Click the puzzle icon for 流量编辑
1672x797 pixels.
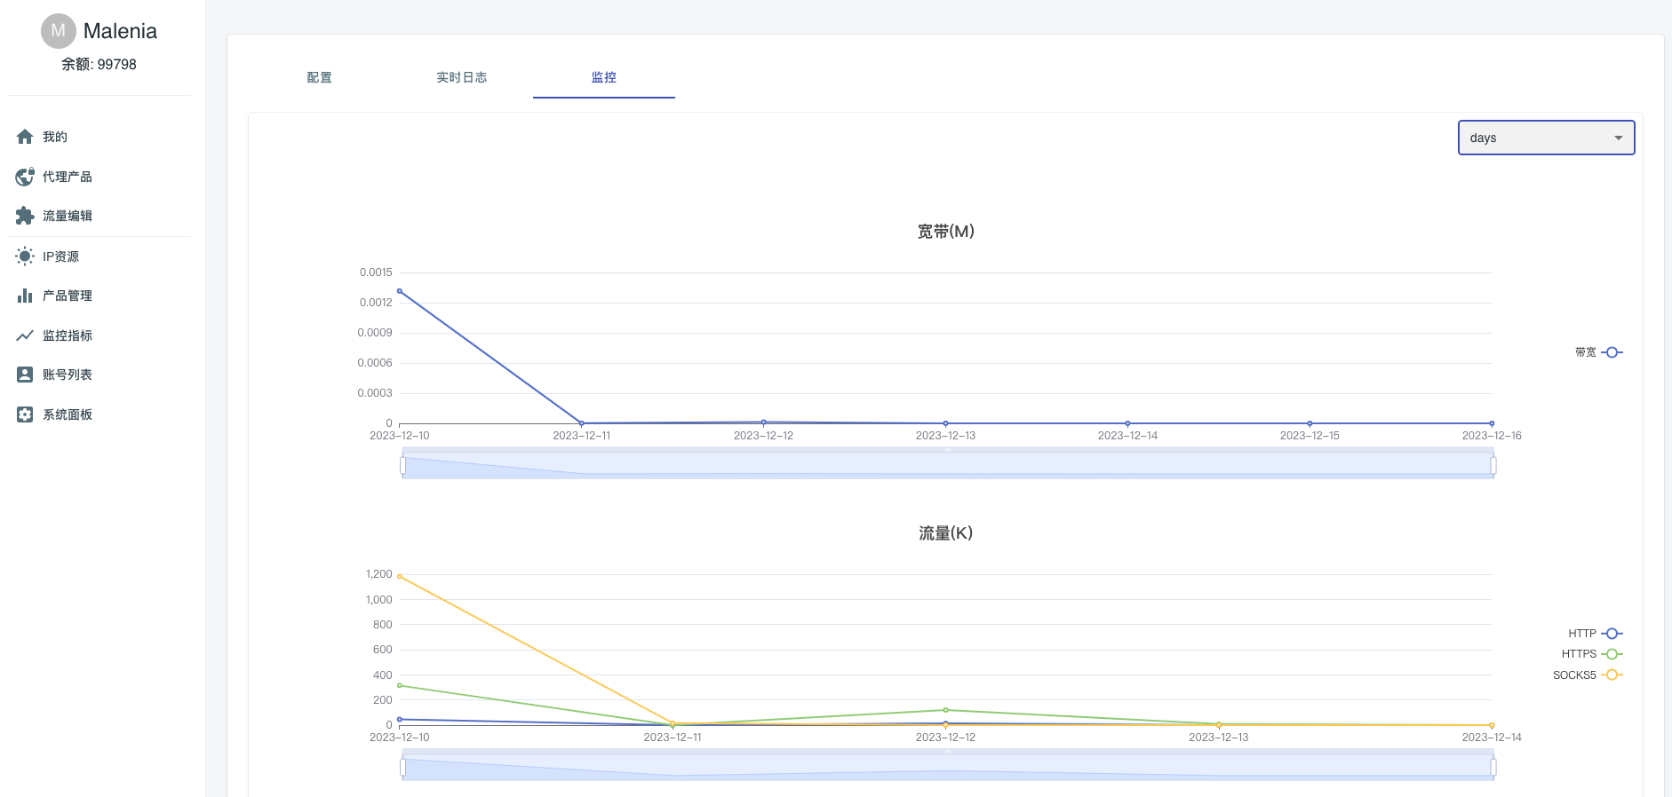25,216
